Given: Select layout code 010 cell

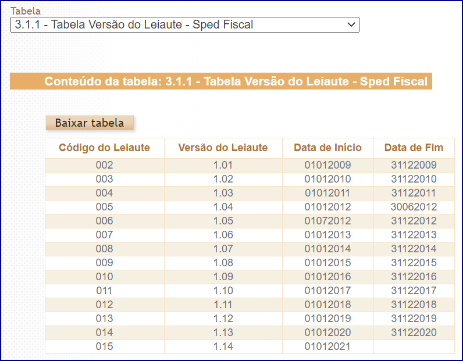Looking at the screenshot, I should 104,277.
